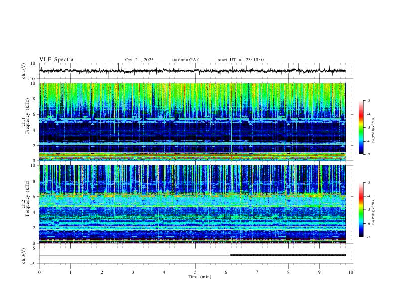Image resolution: width=395 pixels, height=305 pixels.
Task: Click the "5" tick on the time axis
Action: (x=195, y=272)
